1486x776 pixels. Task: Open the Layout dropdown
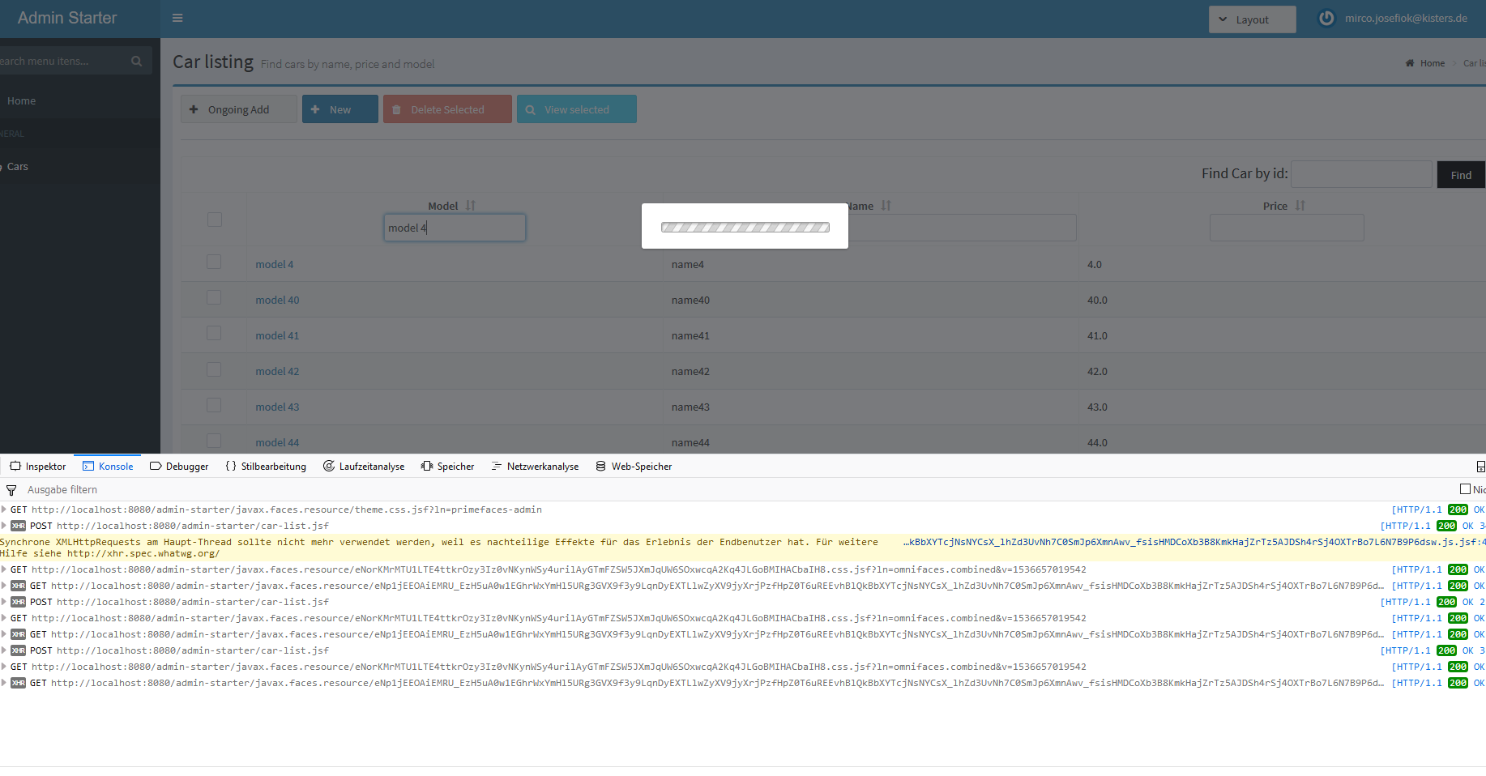(1252, 19)
